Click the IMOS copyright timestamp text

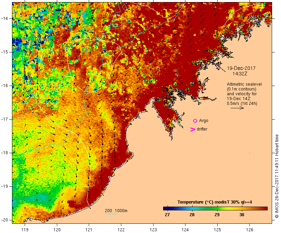point(277,176)
